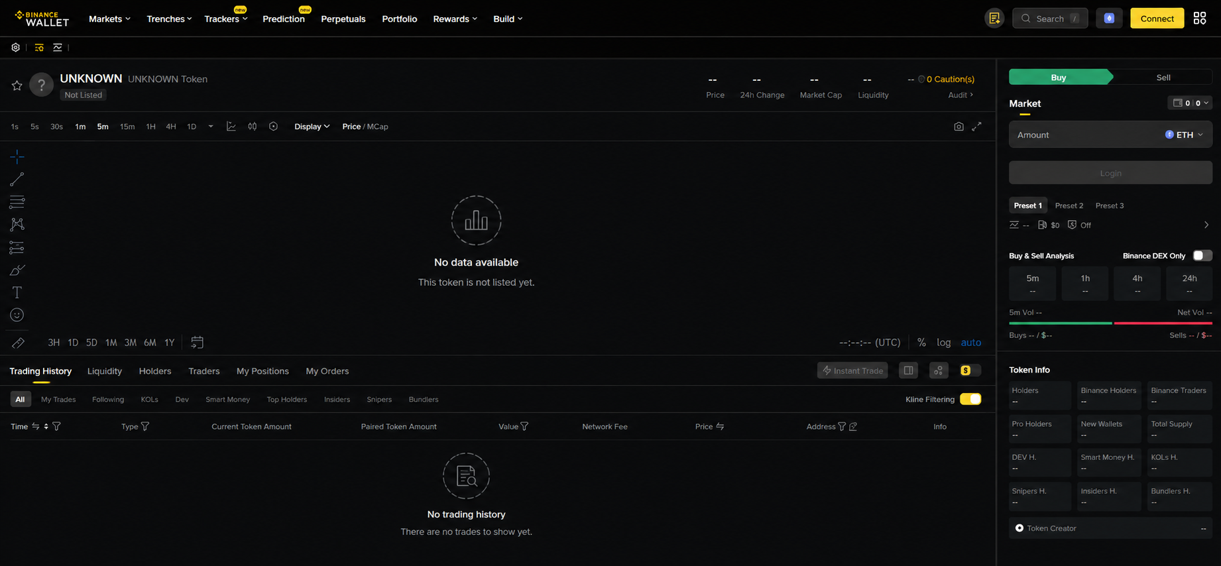Expand preset settings chevron
Viewport: 1221px width, 566px height.
(x=1206, y=225)
